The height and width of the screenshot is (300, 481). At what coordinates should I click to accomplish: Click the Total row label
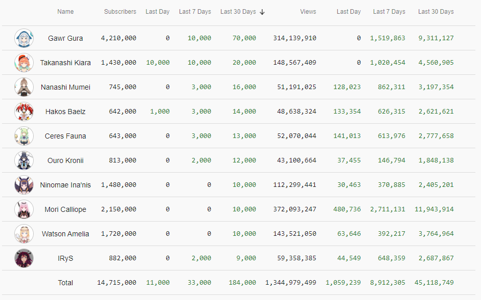coord(65,283)
